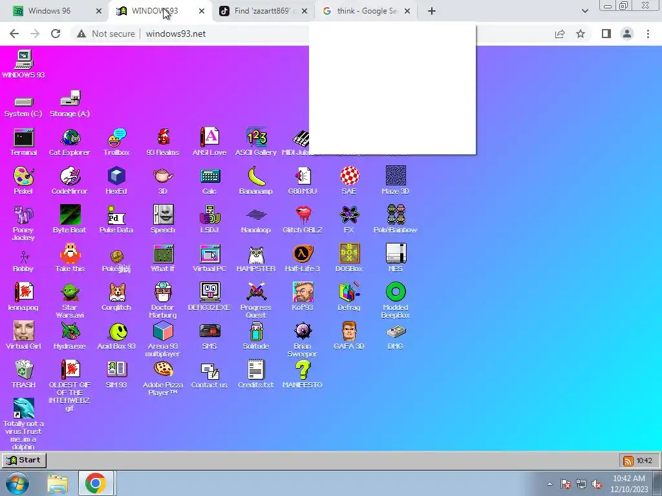Viewport: 662px width, 496px height.
Task: Open Credits.txt file
Action: point(256,375)
